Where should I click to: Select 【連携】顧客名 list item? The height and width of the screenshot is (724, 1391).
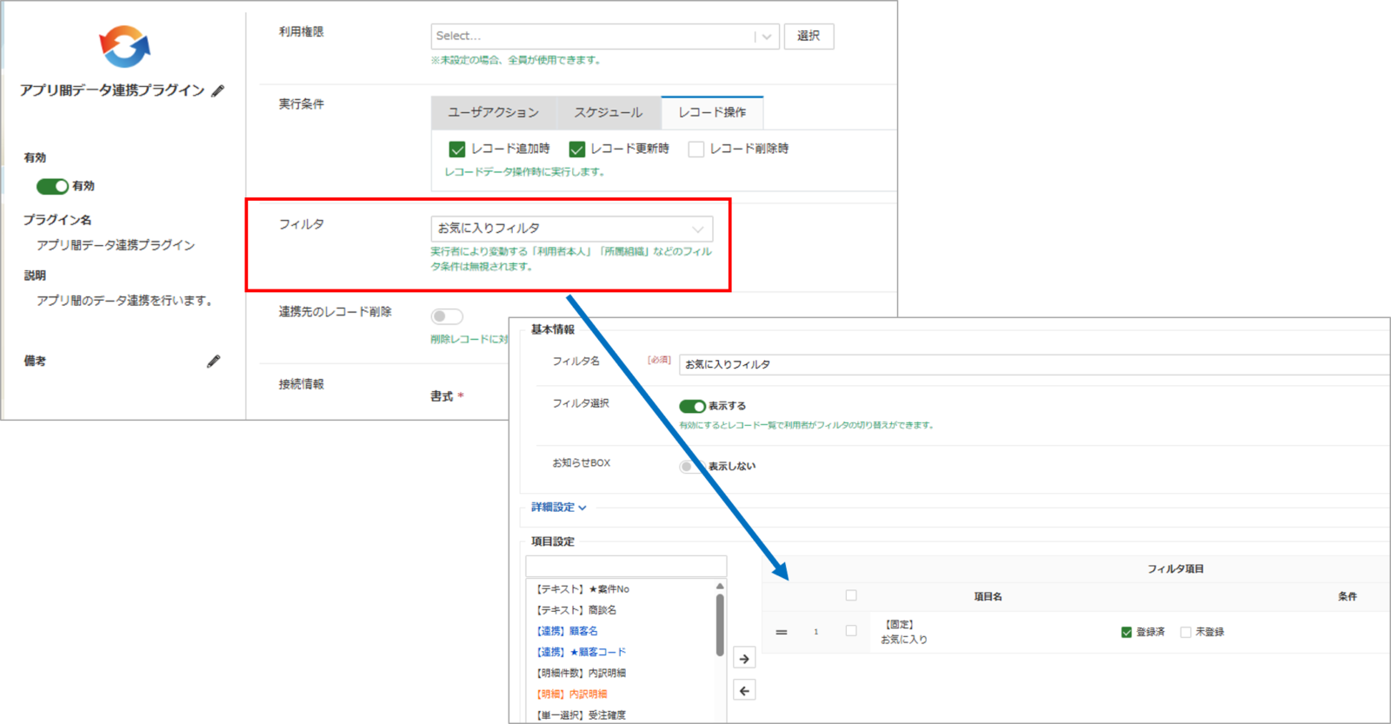(x=566, y=631)
